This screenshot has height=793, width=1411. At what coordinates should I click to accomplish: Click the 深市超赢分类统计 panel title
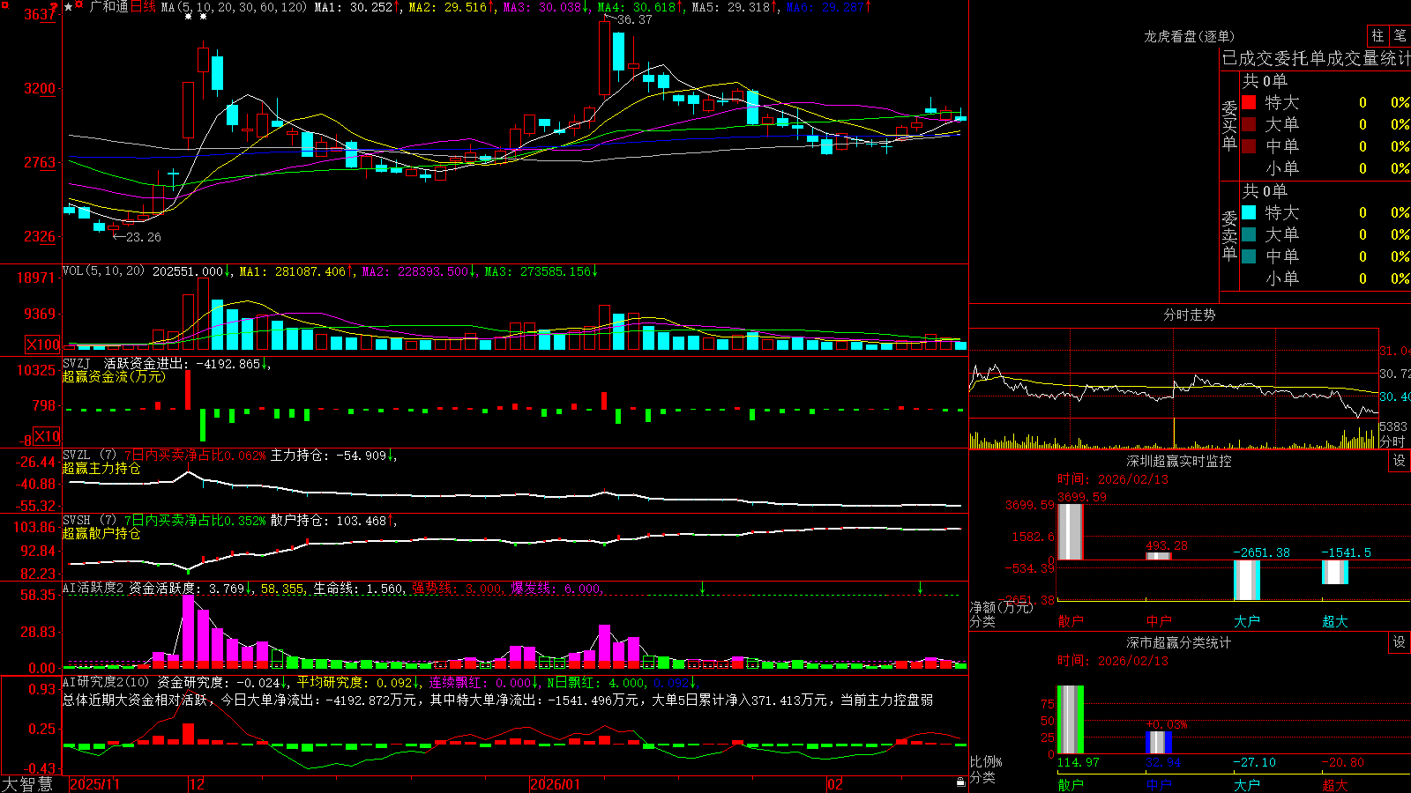coord(1178,642)
